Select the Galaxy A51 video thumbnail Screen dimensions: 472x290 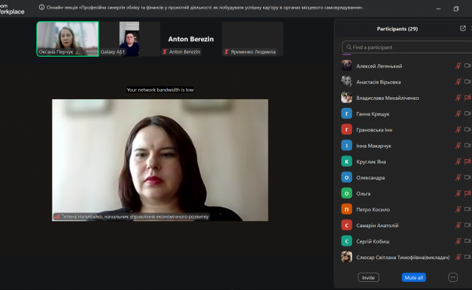(x=129, y=38)
